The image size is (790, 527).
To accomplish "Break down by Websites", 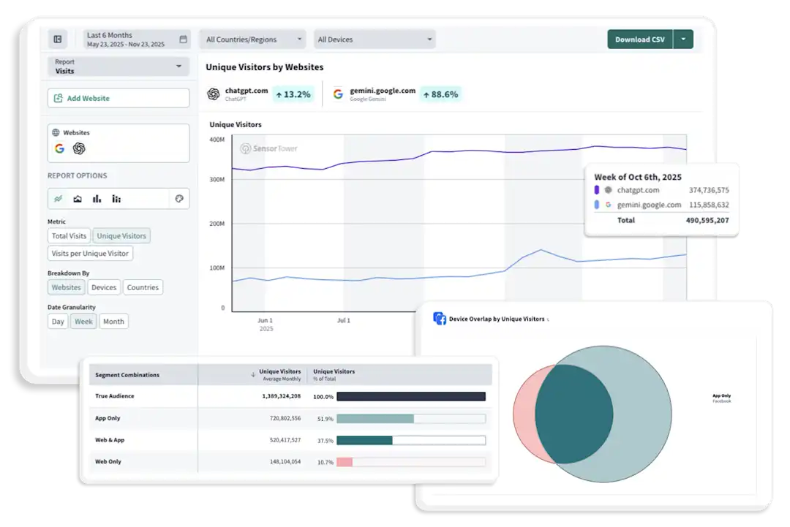I will coord(66,287).
